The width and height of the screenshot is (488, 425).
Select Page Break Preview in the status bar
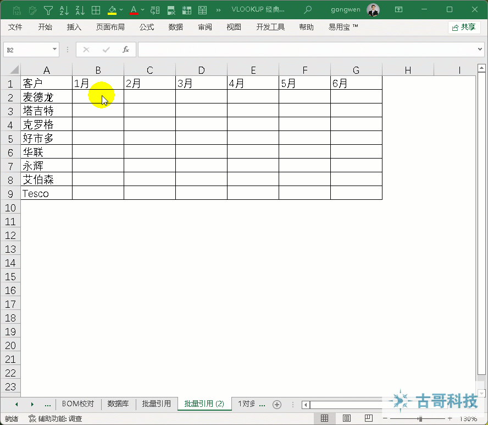(369, 417)
